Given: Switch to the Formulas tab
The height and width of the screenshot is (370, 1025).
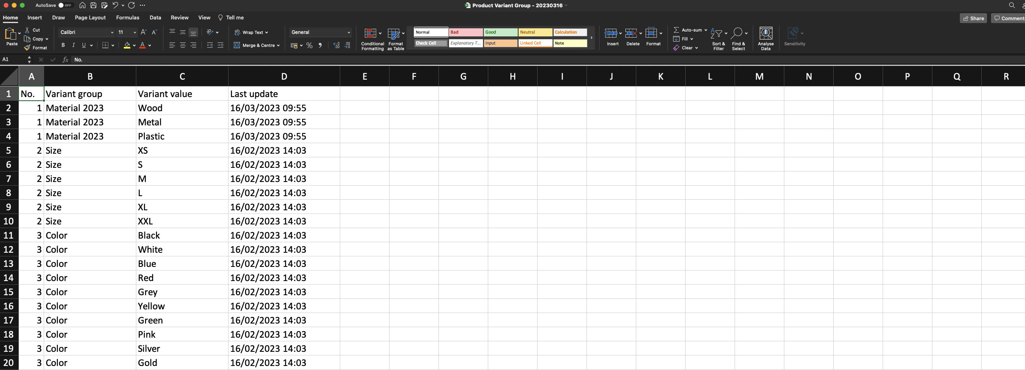Looking at the screenshot, I should tap(127, 17).
